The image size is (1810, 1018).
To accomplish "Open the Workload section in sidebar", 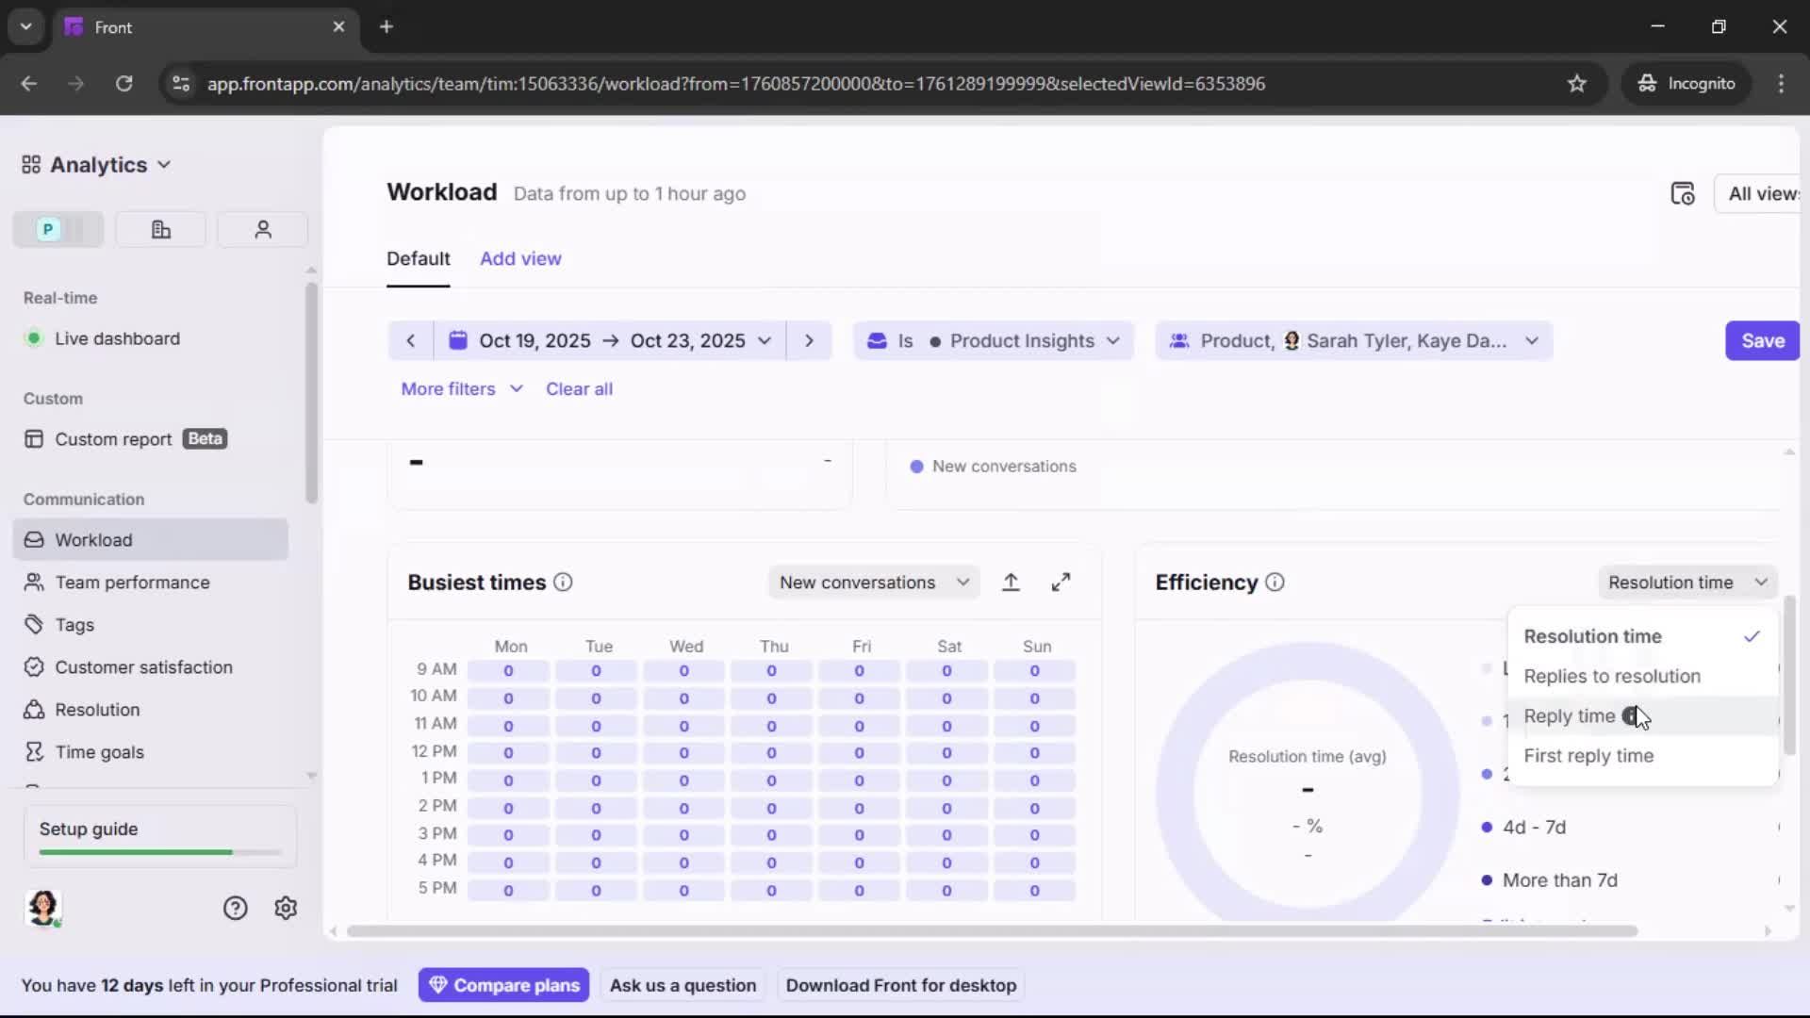I will [93, 539].
